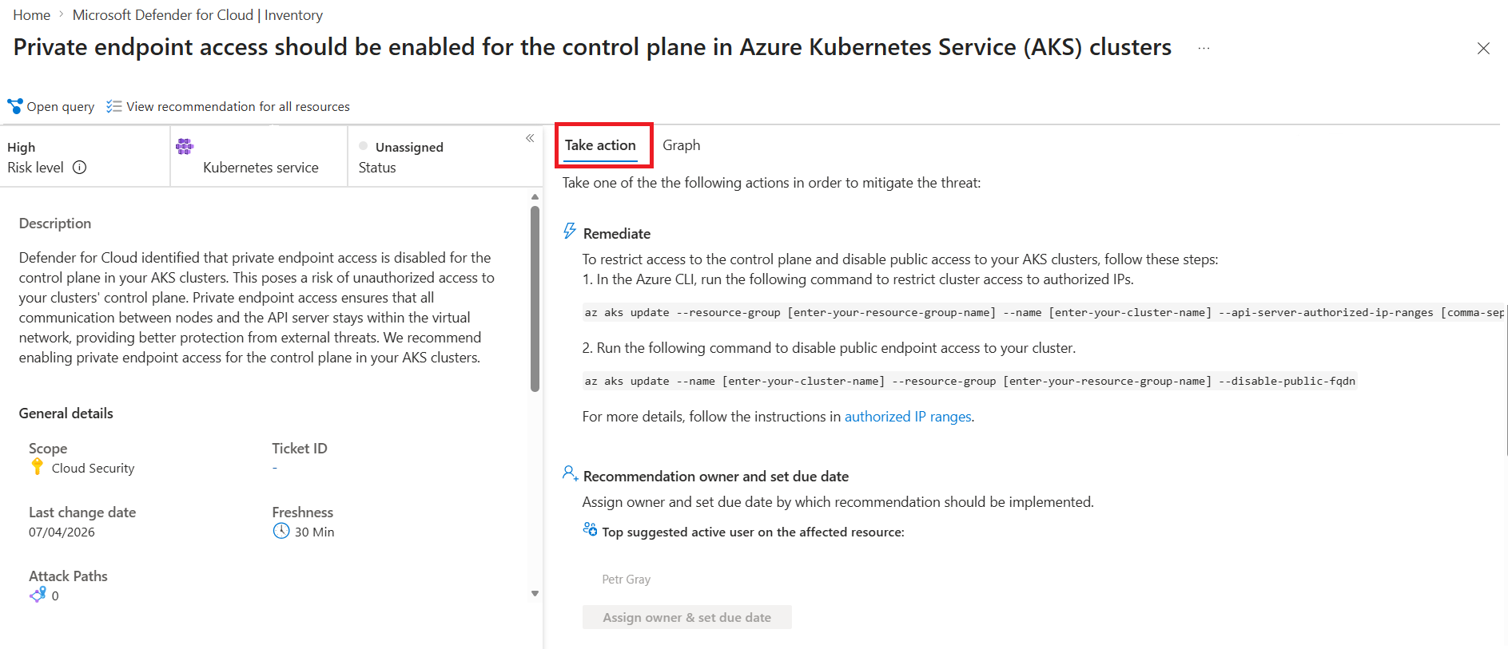Select the Take action tab

[x=600, y=145]
